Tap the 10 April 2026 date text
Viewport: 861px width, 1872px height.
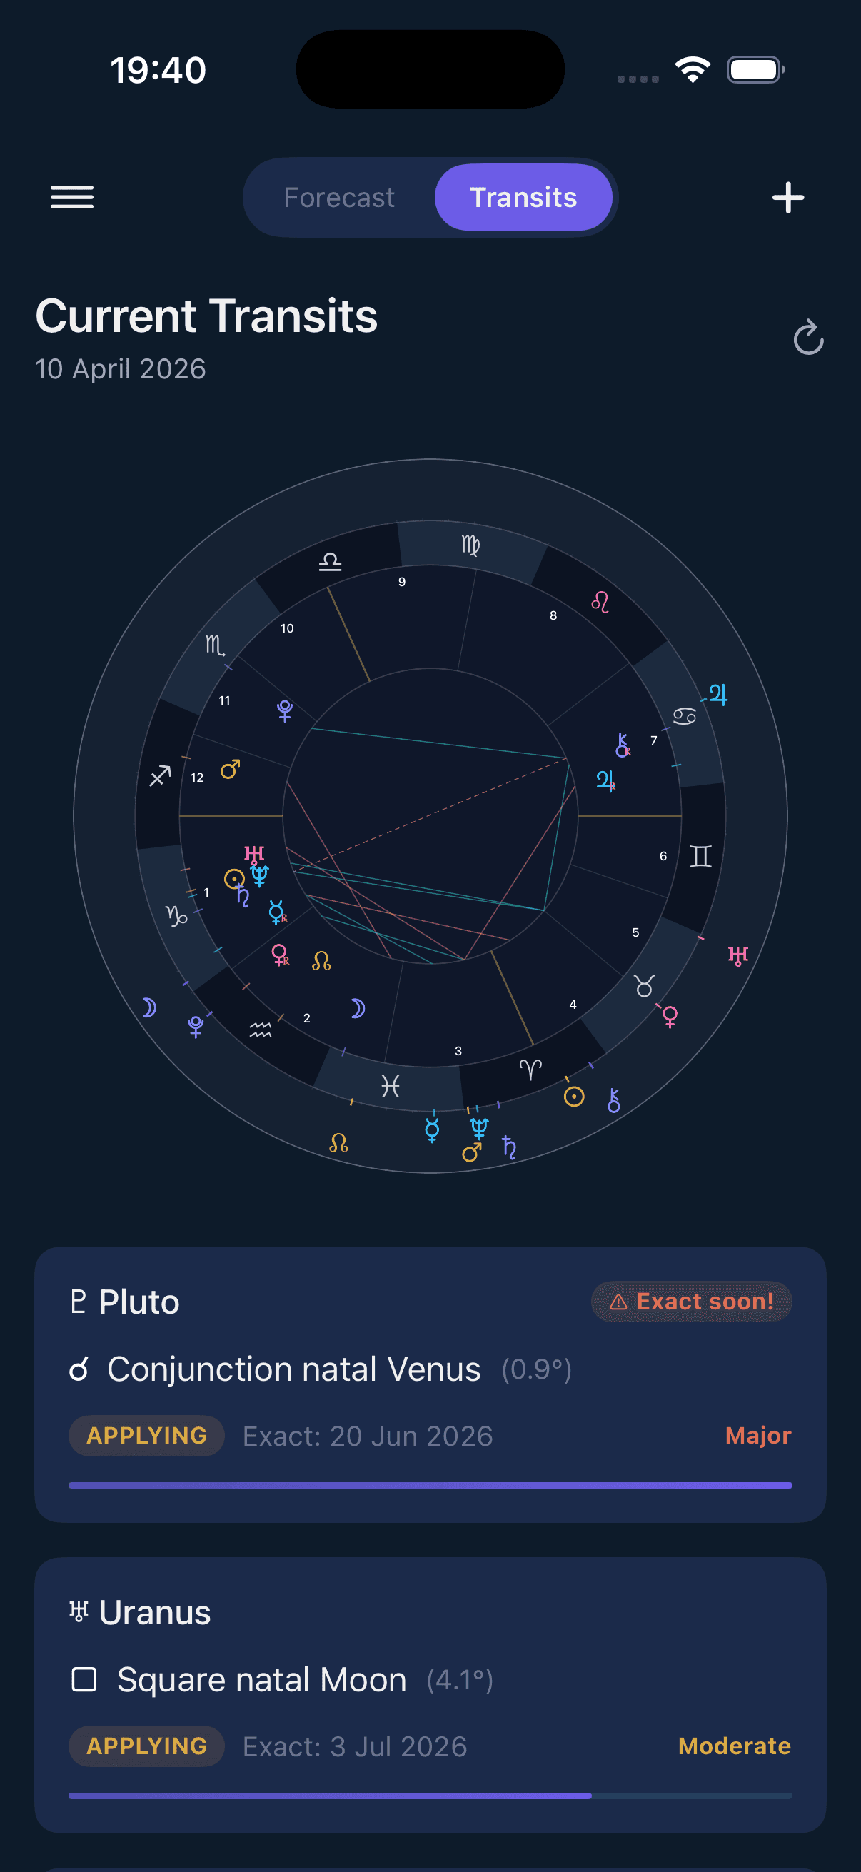[121, 368]
